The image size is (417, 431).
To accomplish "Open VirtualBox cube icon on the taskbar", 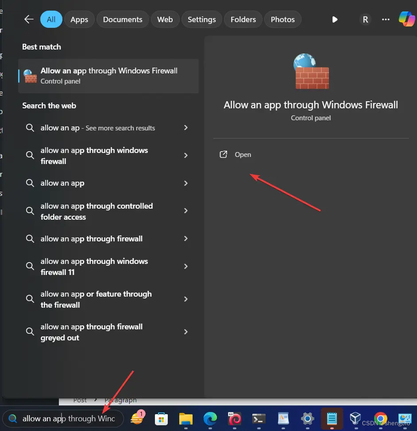I will pos(355,418).
